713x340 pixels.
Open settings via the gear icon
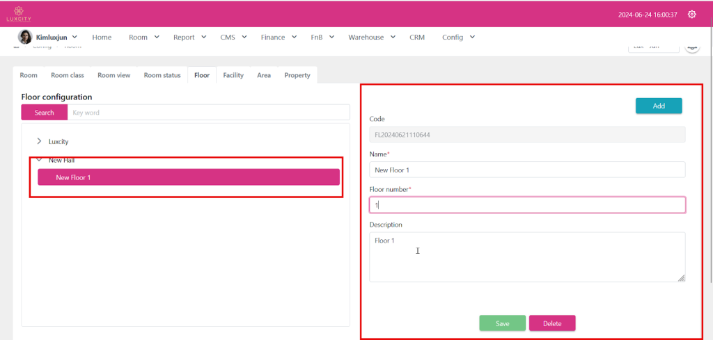[x=691, y=15]
